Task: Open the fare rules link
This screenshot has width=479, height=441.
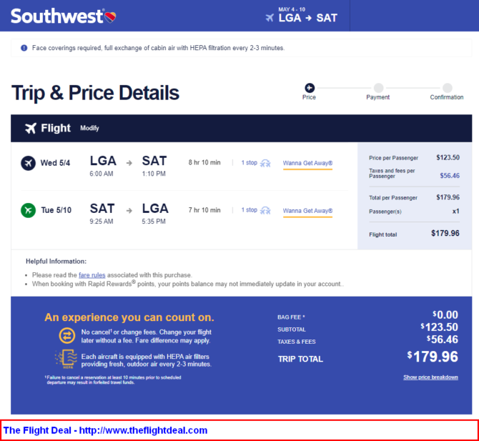Action: 92,275
